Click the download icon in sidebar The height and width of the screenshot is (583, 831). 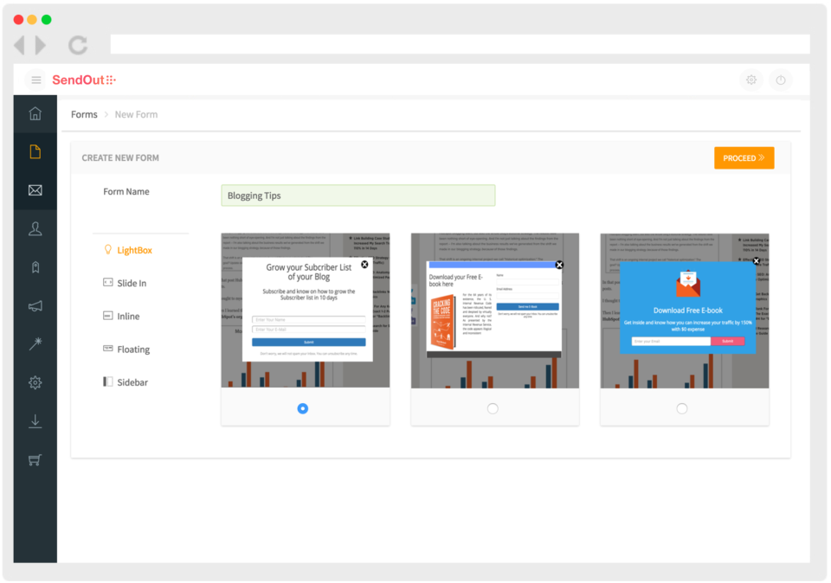click(x=35, y=421)
